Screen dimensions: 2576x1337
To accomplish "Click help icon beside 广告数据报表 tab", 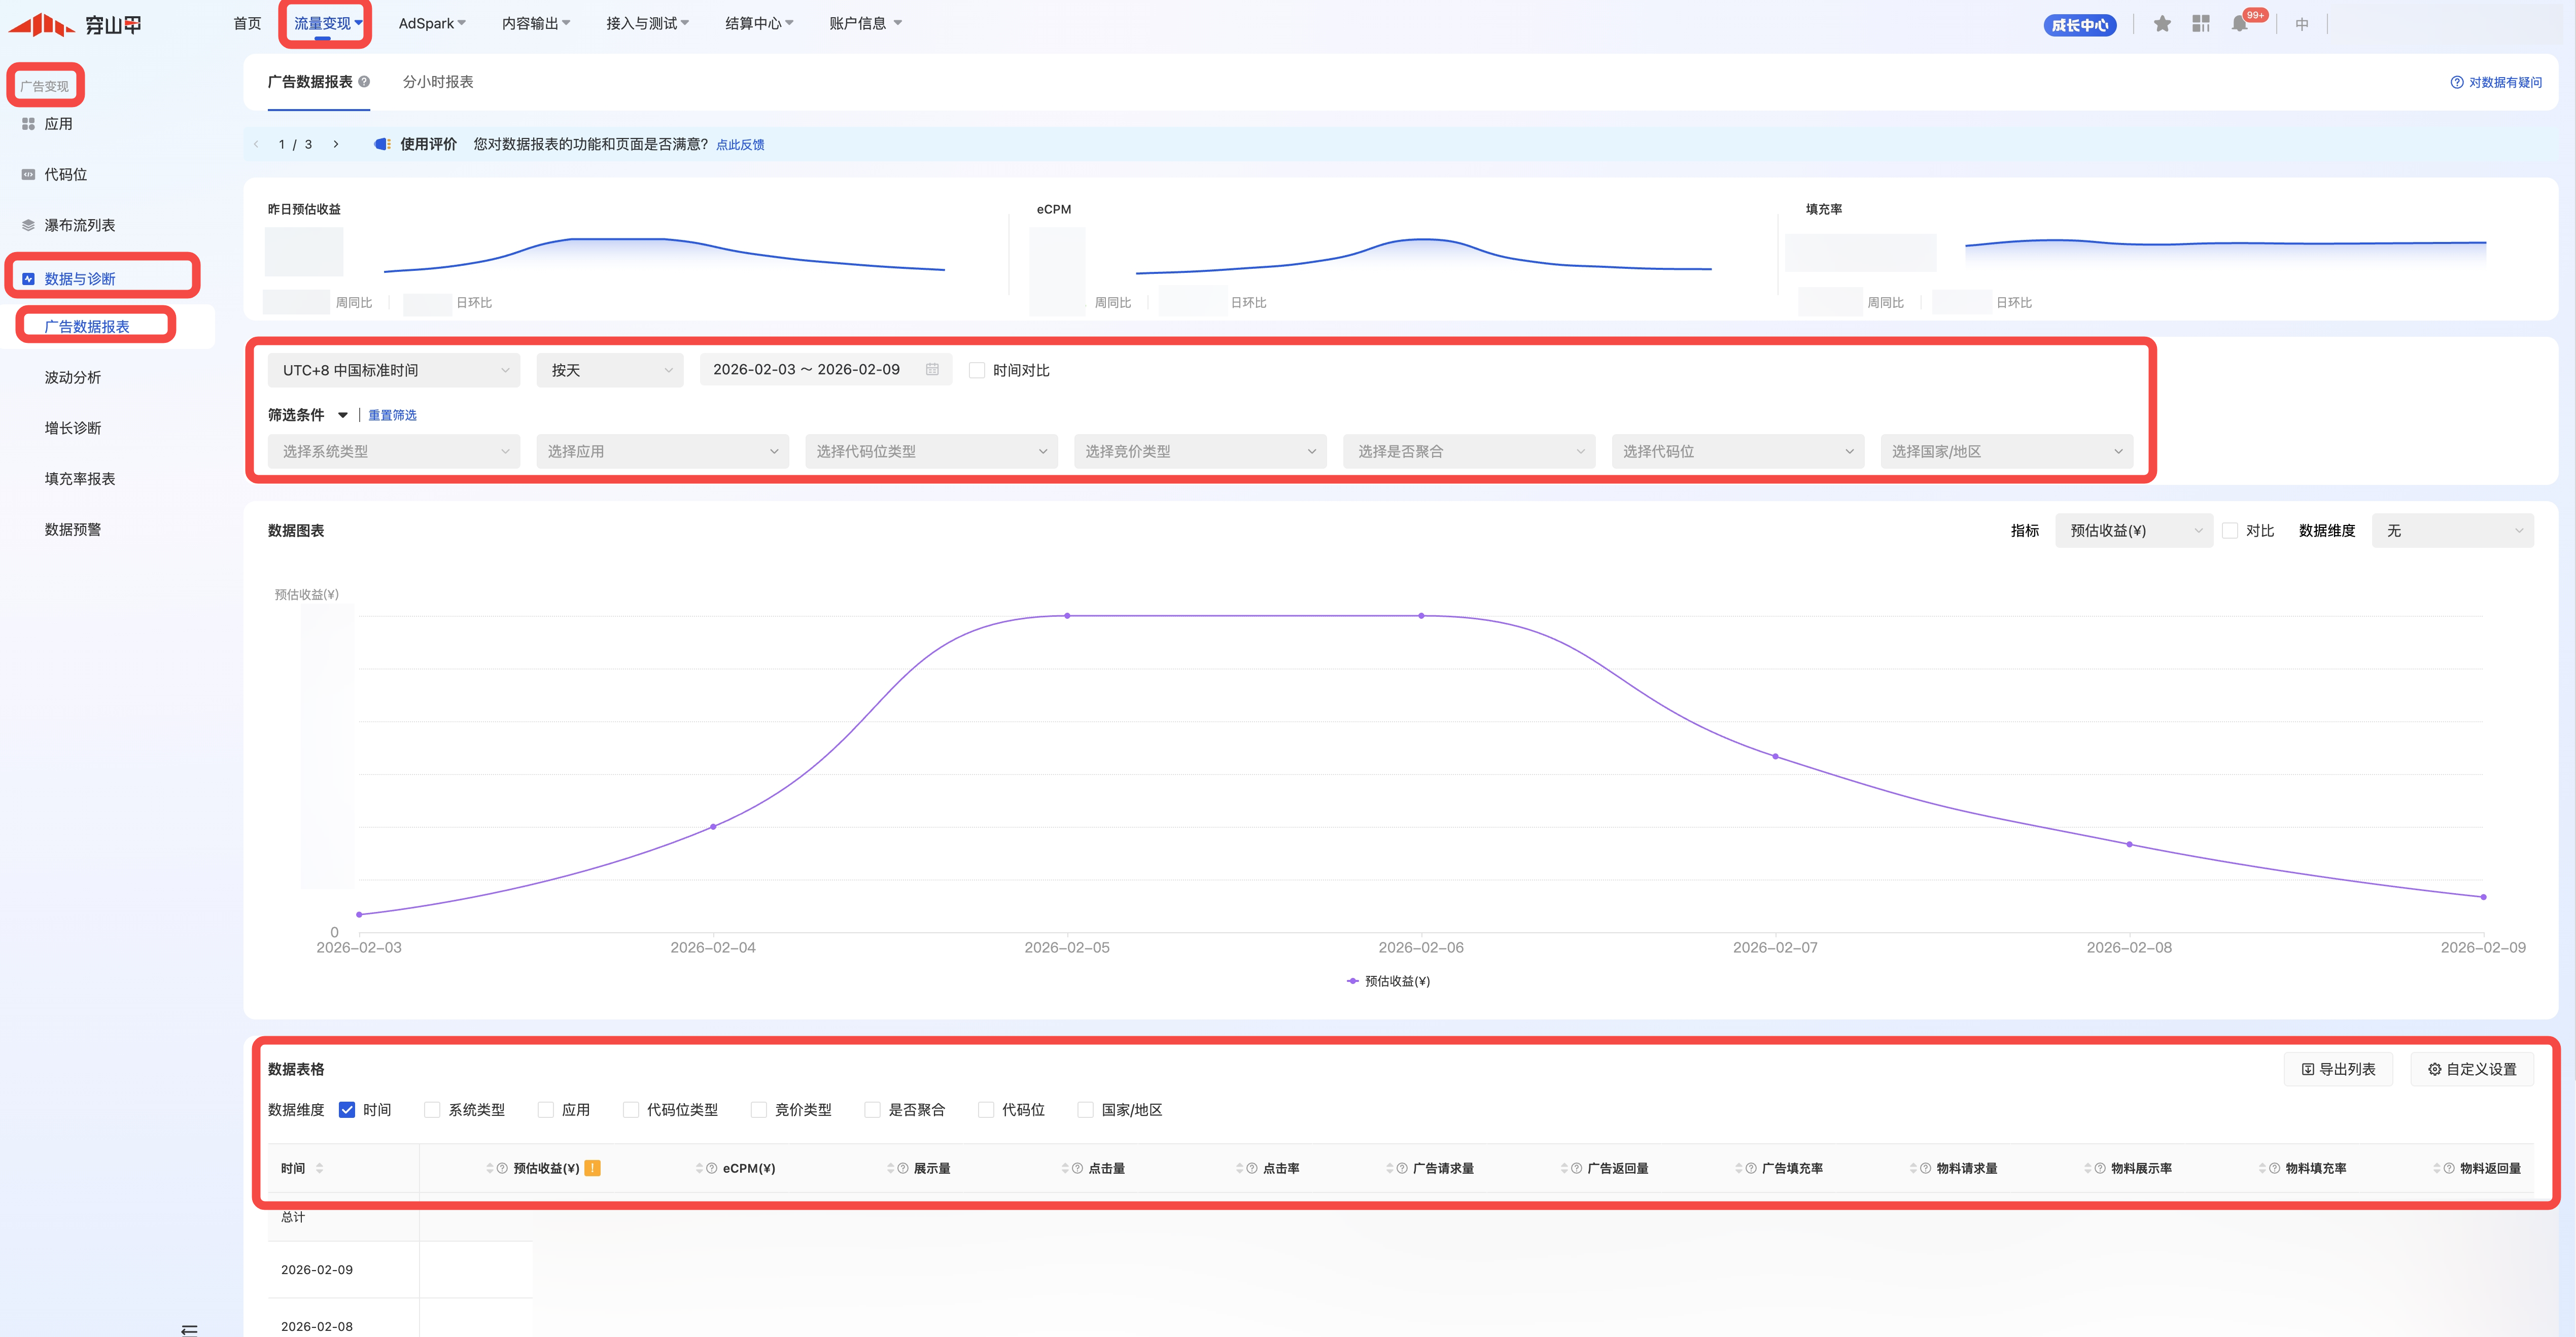I will click(364, 82).
